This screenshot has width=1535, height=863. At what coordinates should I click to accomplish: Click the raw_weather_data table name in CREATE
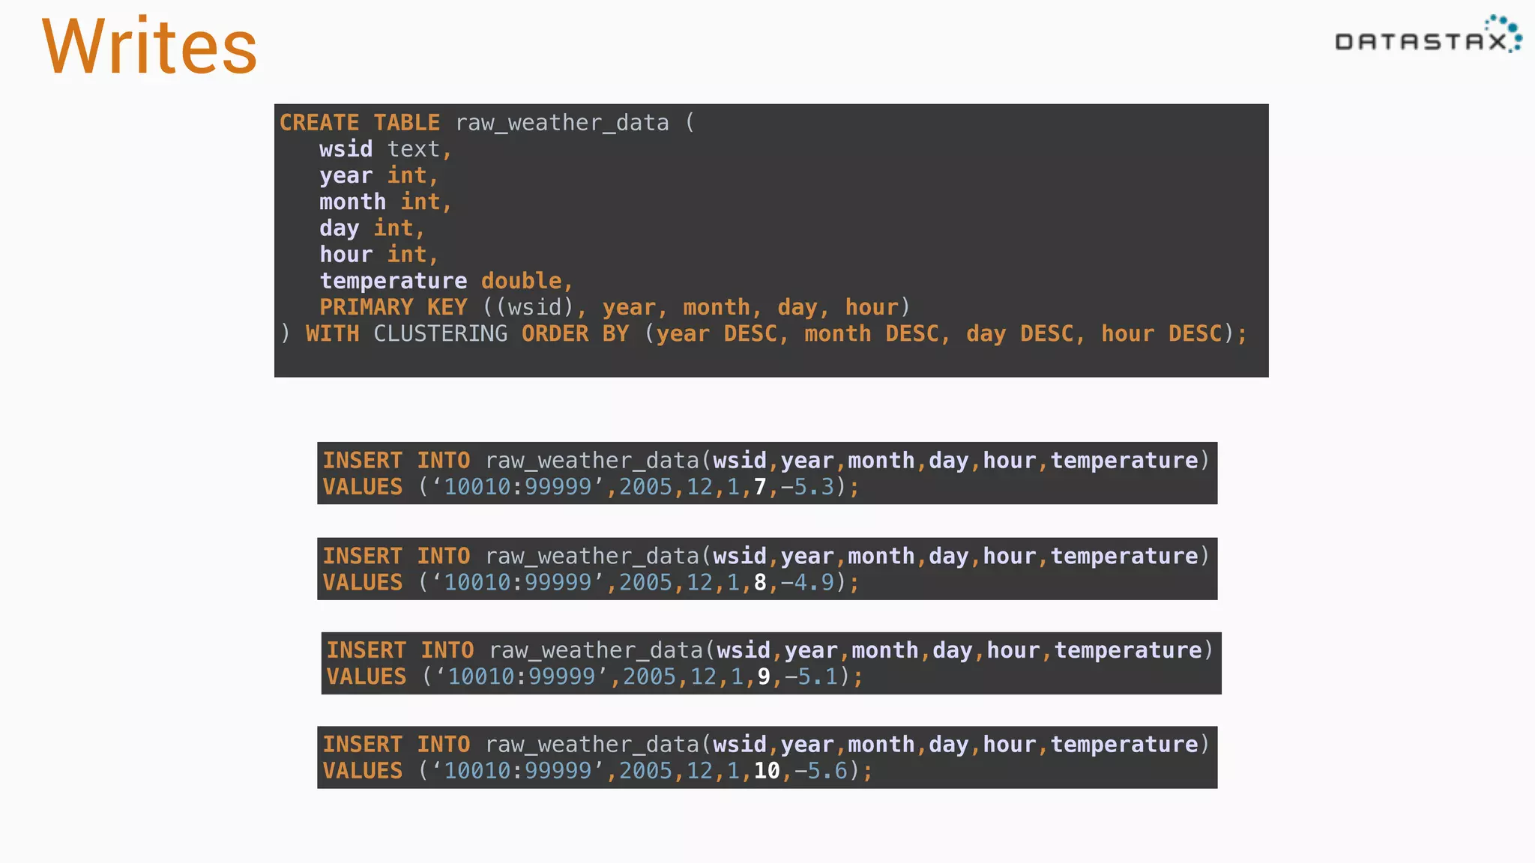[561, 123]
